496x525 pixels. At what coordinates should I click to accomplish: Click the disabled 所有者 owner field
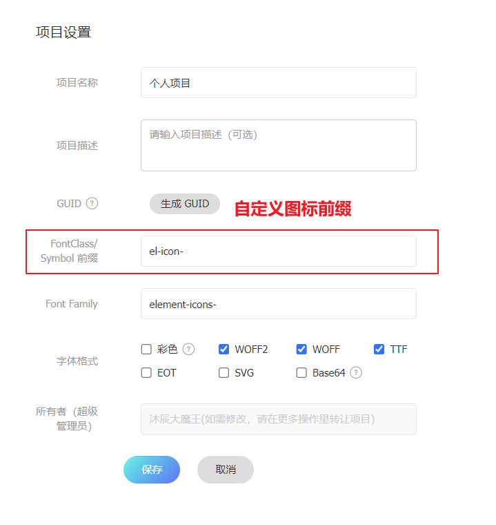tap(278, 419)
